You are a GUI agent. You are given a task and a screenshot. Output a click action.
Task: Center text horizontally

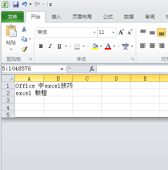pyautogui.click(x=152, y=46)
